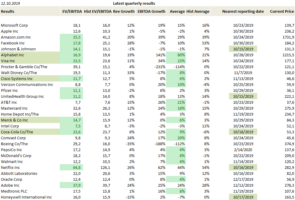Select the 'Pfizer Inc' company cell
The width and height of the screenshot is (295, 200).
9,90
